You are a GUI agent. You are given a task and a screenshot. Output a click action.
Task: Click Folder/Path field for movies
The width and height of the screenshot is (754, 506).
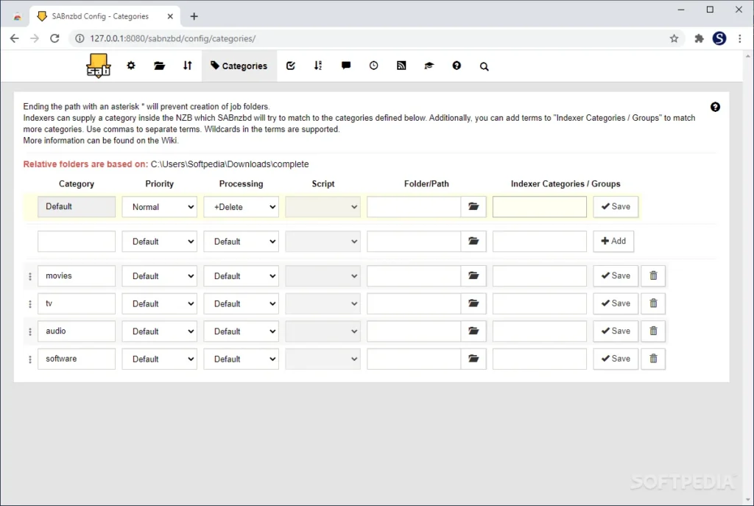(414, 276)
